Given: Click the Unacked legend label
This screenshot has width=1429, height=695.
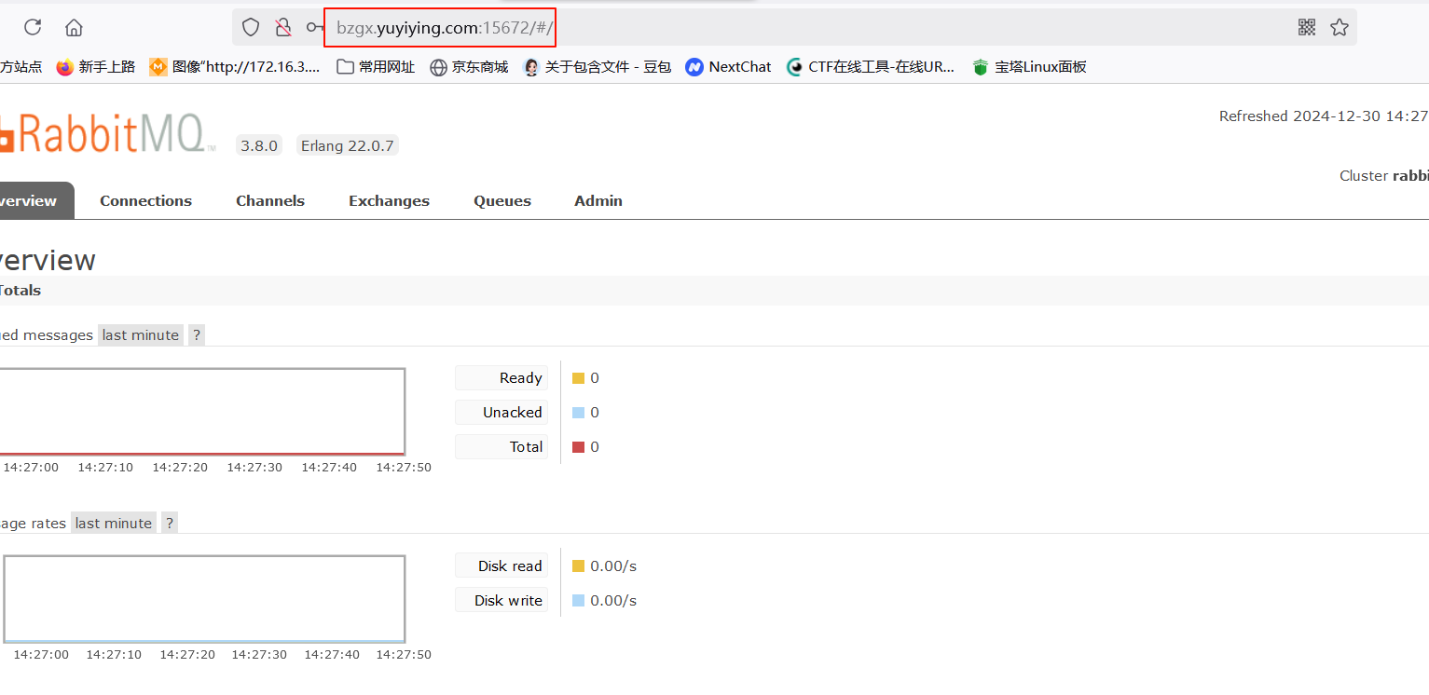Looking at the screenshot, I should point(502,413).
